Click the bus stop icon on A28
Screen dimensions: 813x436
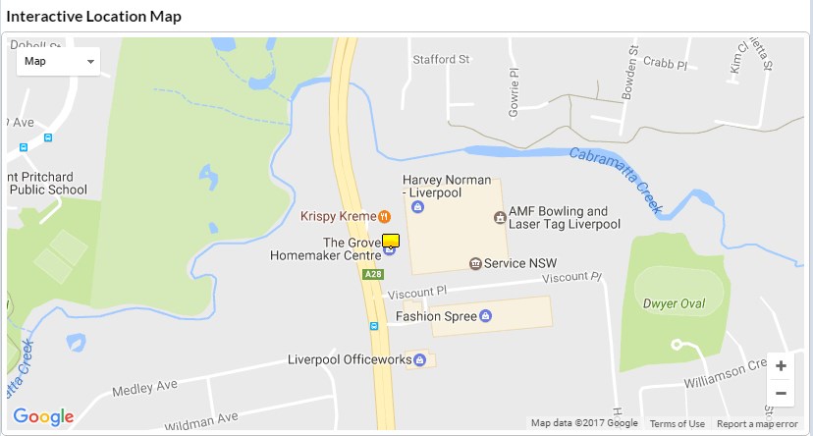tap(374, 326)
